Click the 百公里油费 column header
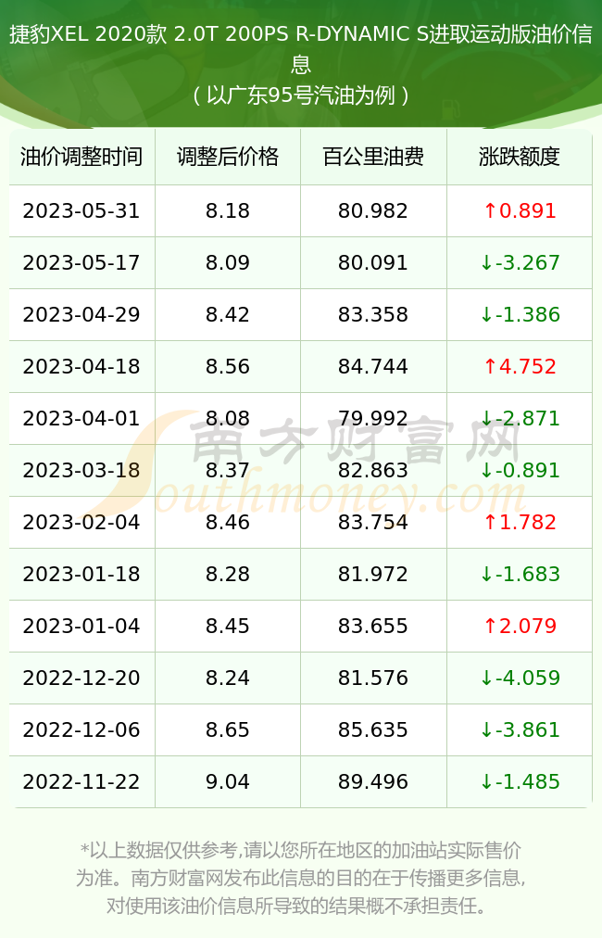This screenshot has width=602, height=938. point(373,157)
